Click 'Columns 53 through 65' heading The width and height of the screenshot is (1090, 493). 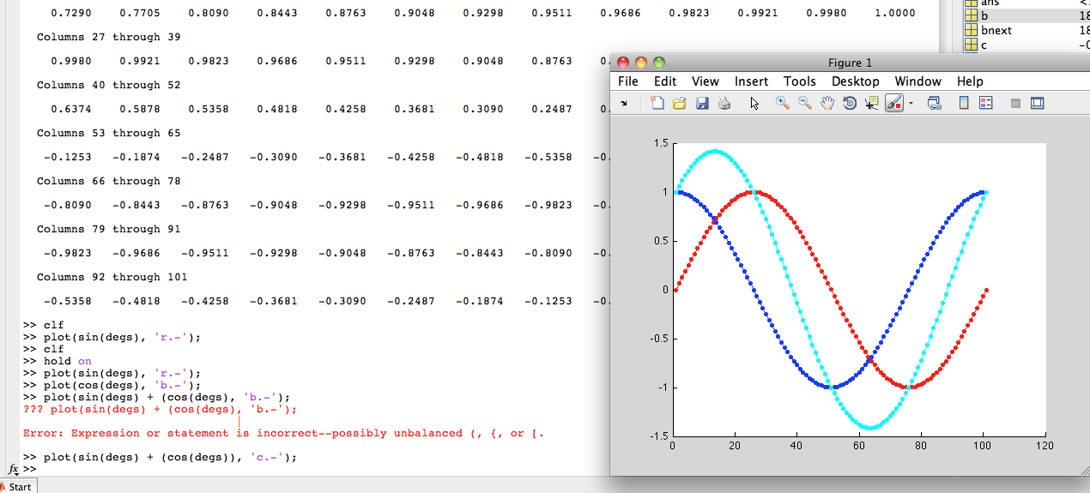[109, 133]
